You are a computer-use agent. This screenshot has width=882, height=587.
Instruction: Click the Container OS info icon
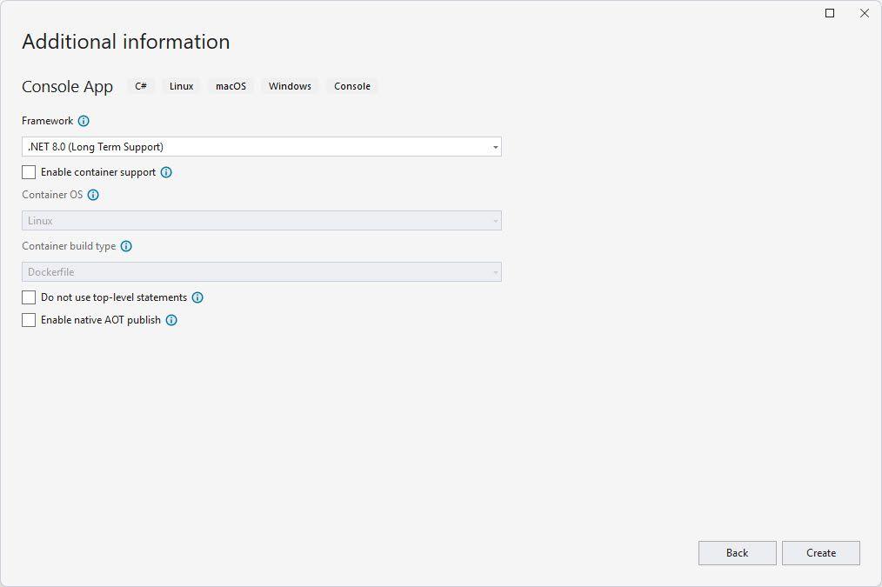(x=93, y=195)
